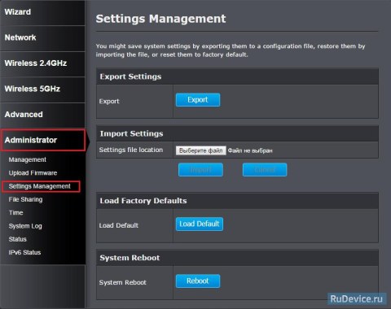Click the 'Export' row label text

point(109,102)
